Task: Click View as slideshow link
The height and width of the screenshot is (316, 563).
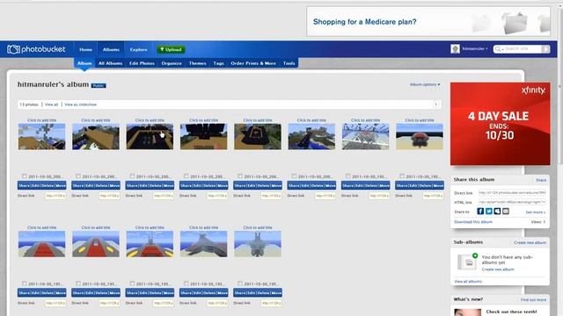Action: pos(80,104)
